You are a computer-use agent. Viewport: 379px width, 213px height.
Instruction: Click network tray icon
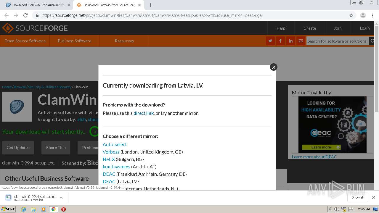click(344, 209)
